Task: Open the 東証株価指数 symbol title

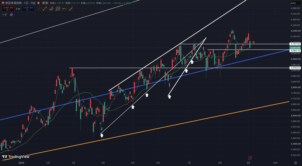Action: point(20,3)
